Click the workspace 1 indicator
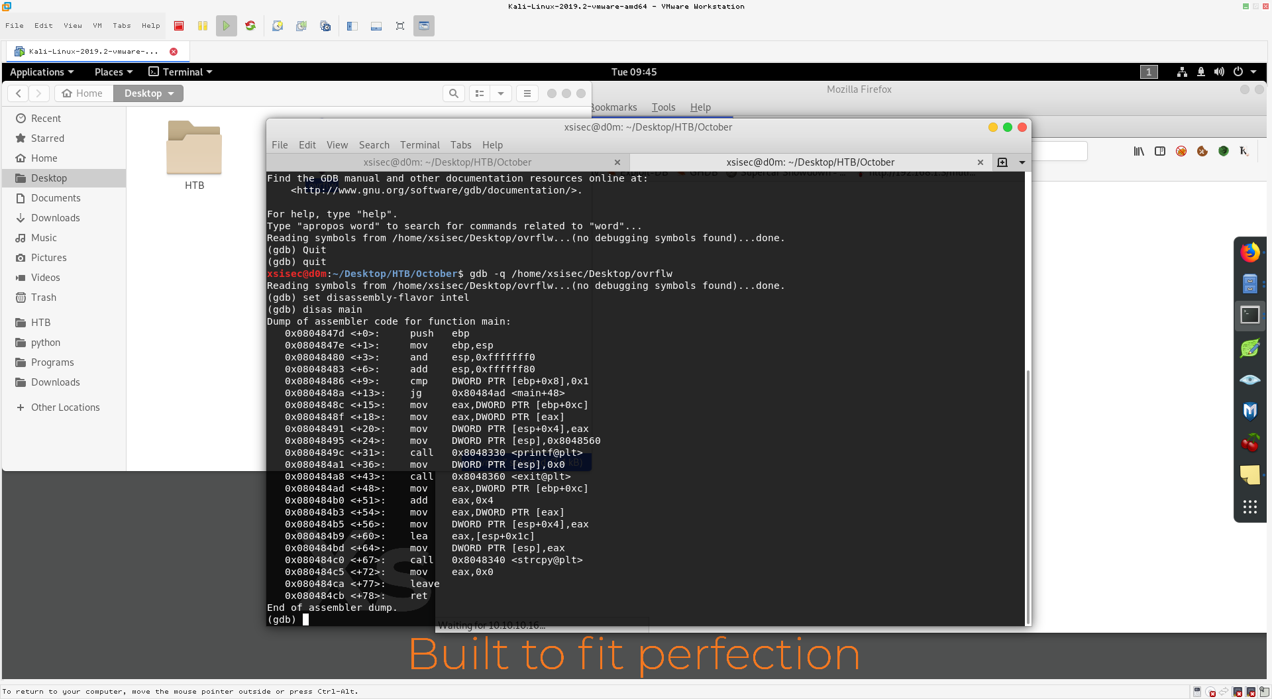 tap(1149, 72)
